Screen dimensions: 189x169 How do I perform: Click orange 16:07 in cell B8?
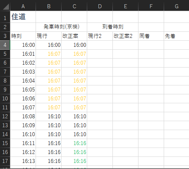[49, 81]
